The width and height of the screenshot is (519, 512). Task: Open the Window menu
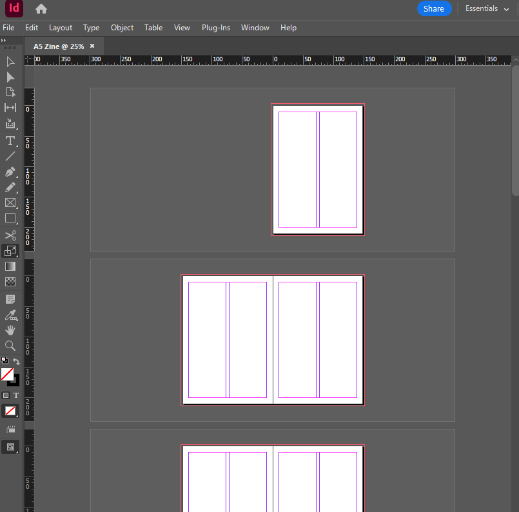[x=255, y=28]
